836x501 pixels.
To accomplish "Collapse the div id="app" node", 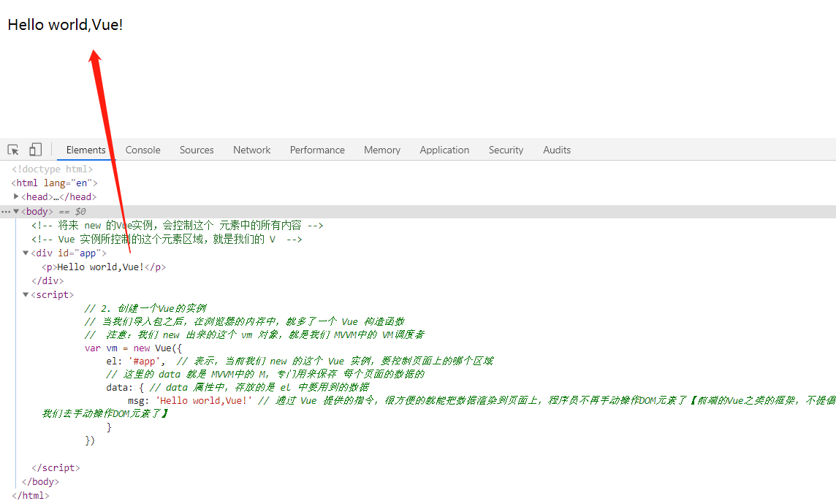I will 26,253.
